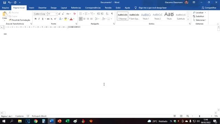The height and width of the screenshot is (124, 220).
Task: Click the Compartilhar button
Action: pyautogui.click(x=209, y=8)
